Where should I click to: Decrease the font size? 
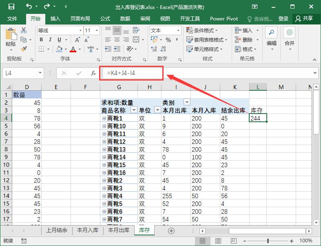[86, 40]
